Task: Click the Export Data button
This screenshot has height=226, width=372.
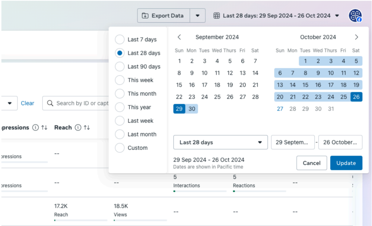Action: coord(164,16)
